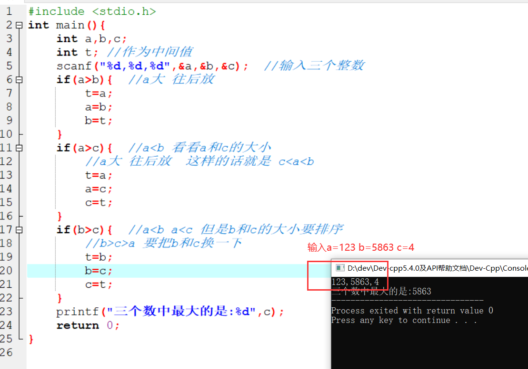This screenshot has height=369, width=528.
Task: Collapse the if(a>c) block fold marker
Action: tap(19, 148)
